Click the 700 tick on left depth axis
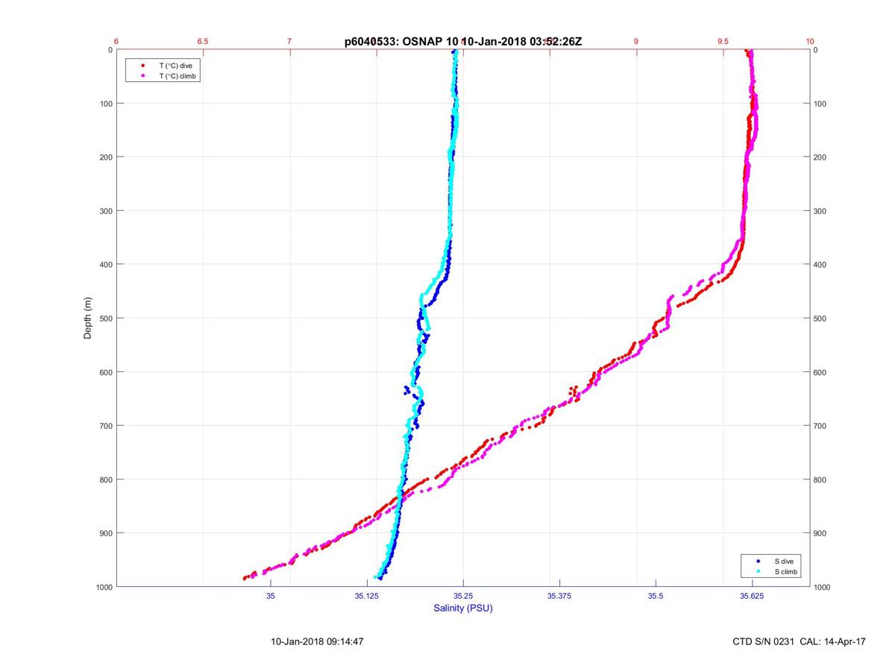This screenshot has height=660, width=895. pyautogui.click(x=105, y=426)
